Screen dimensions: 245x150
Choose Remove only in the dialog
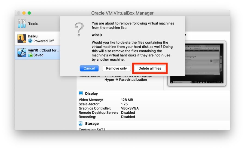(117, 68)
